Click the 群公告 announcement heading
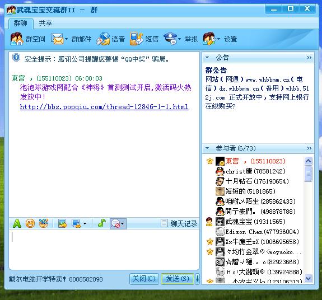 coord(216,71)
